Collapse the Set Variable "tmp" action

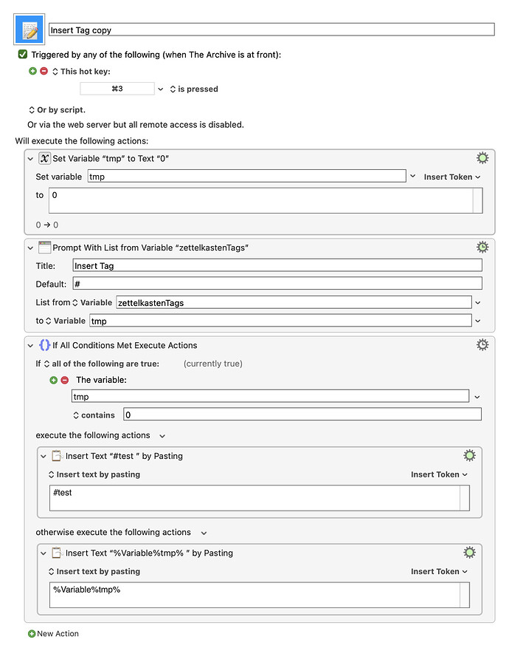point(30,159)
